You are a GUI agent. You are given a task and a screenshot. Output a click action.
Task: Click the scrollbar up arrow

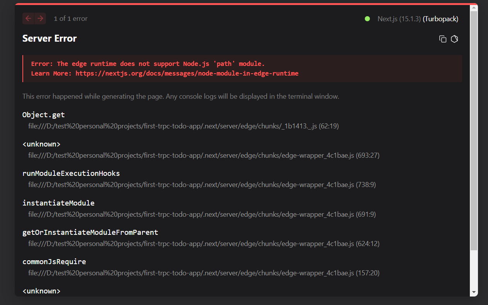[x=474, y=7]
